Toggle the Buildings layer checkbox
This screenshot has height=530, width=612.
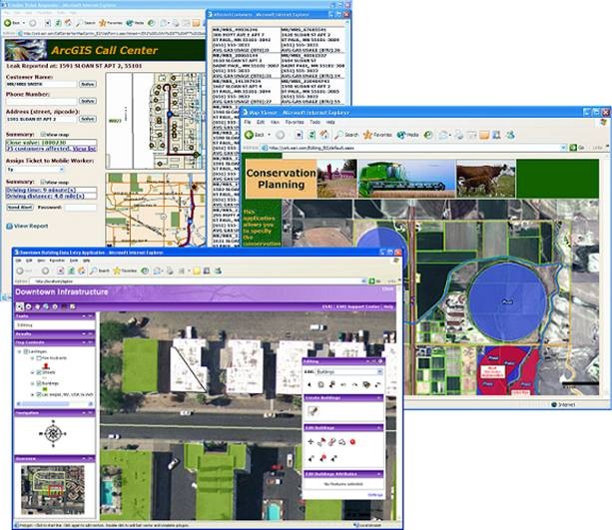tap(40, 382)
